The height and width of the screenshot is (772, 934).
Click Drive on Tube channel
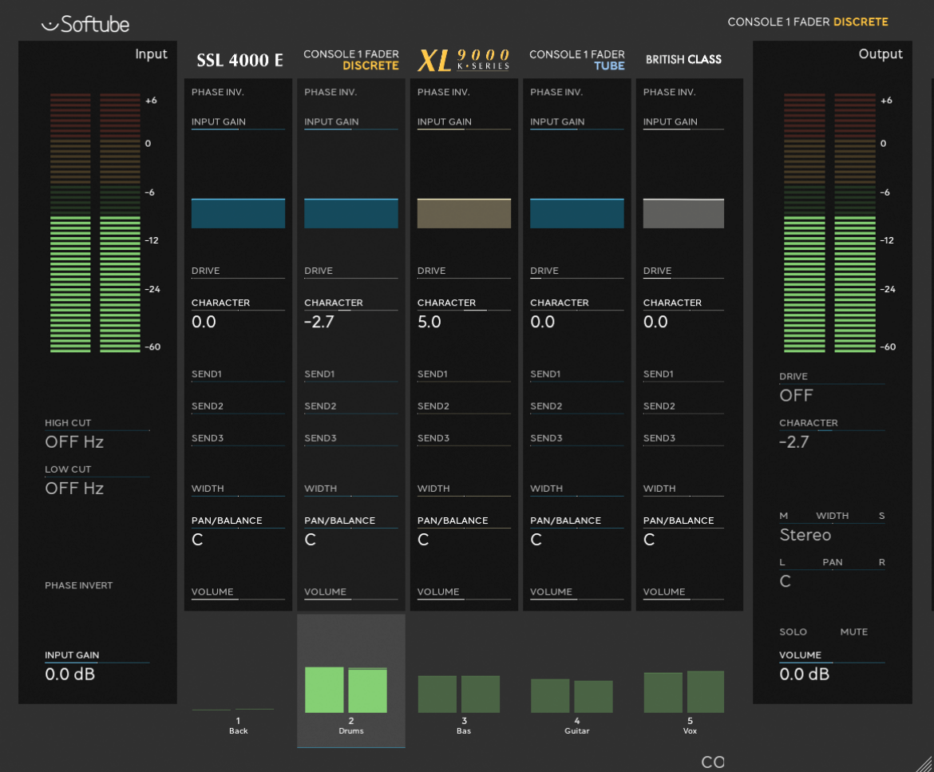[576, 271]
